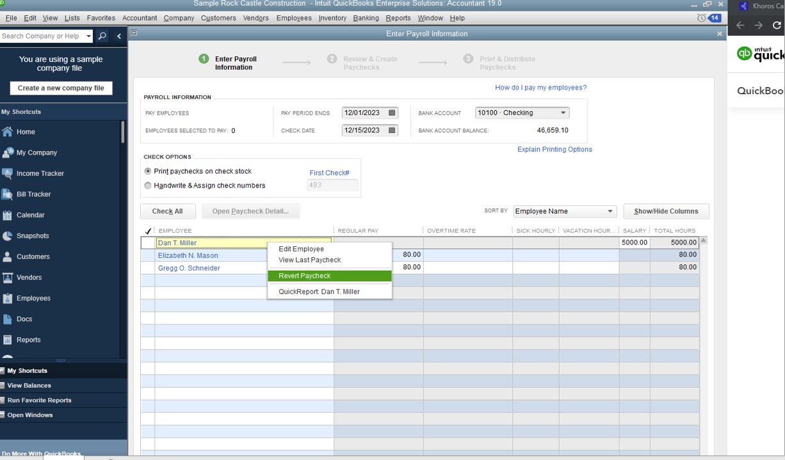Viewport: 785px width, 460px height.
Task: Open the Home page from the sidebar
Action: 26,131
